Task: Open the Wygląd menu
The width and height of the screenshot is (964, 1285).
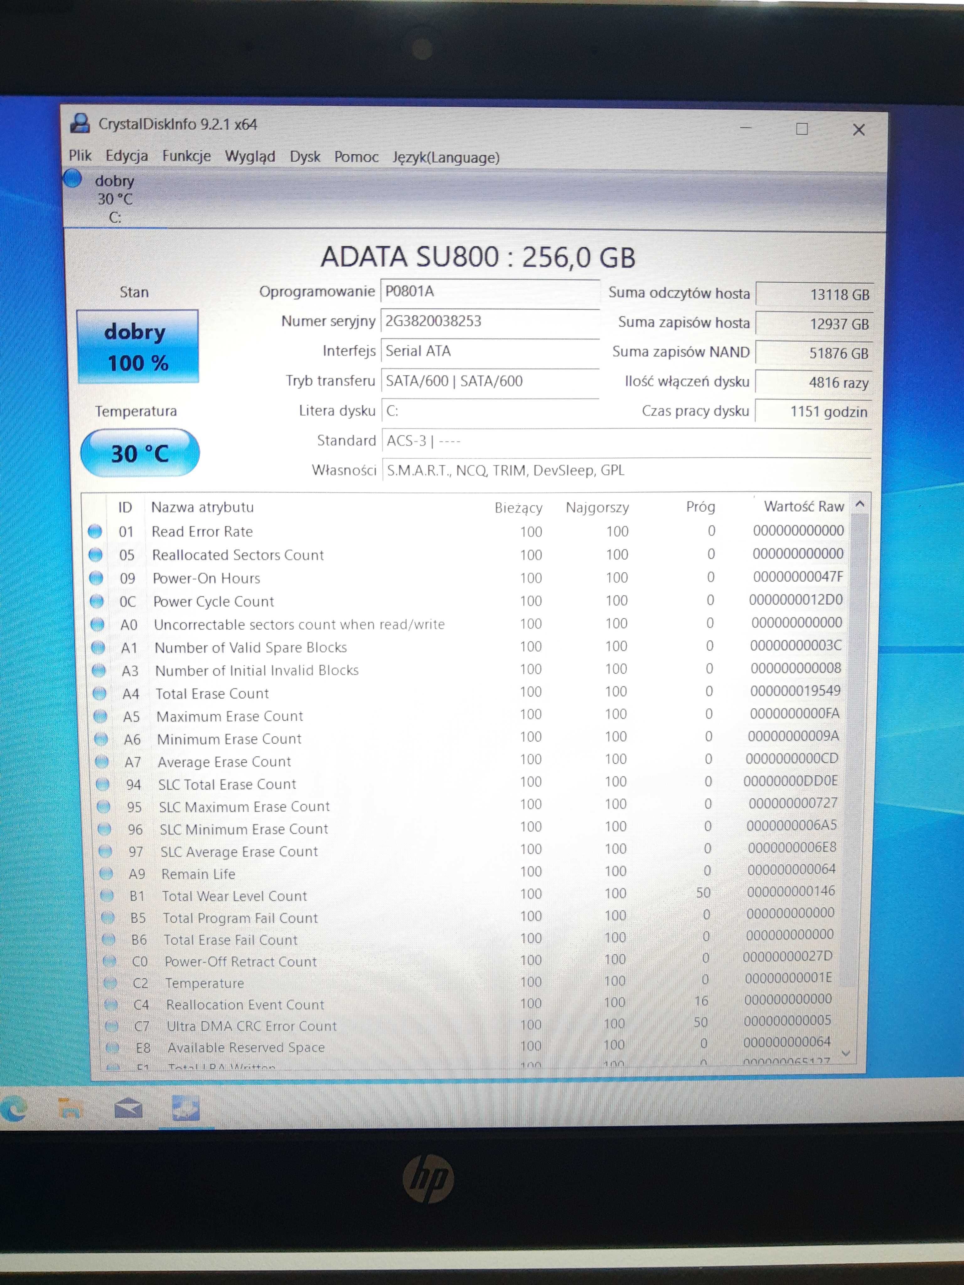Action: (250, 156)
